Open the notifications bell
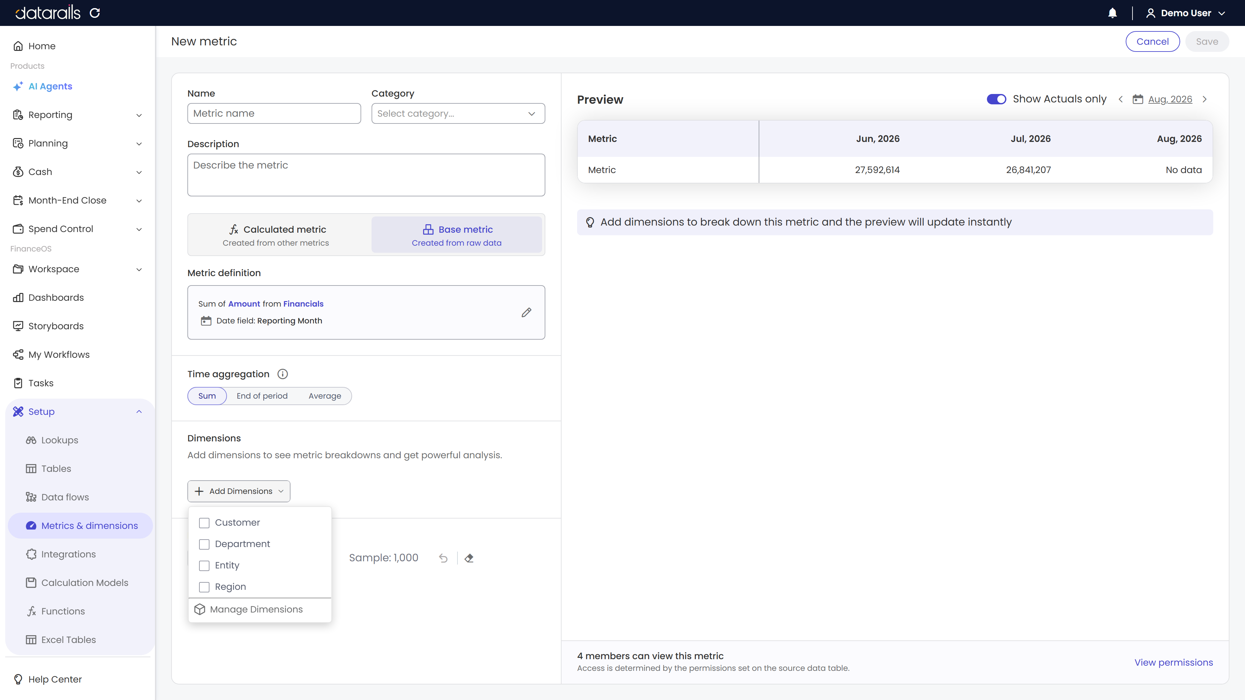 coord(1112,13)
